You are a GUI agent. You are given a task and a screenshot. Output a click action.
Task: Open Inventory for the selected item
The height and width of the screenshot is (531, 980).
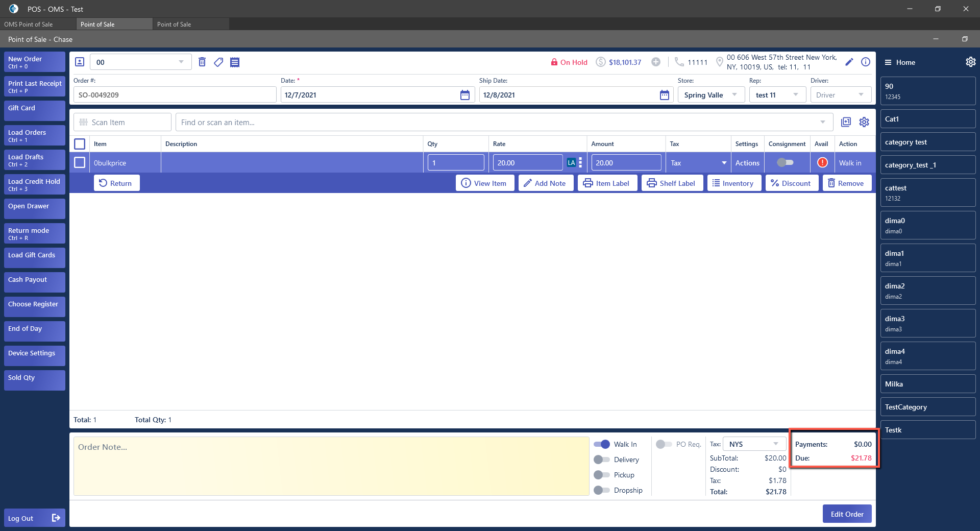(734, 183)
